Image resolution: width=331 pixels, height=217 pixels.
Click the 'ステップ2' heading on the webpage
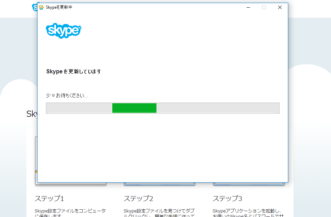pyautogui.click(x=138, y=199)
